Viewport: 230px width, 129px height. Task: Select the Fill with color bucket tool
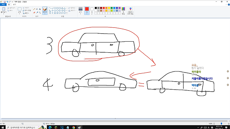click(x=37, y=9)
